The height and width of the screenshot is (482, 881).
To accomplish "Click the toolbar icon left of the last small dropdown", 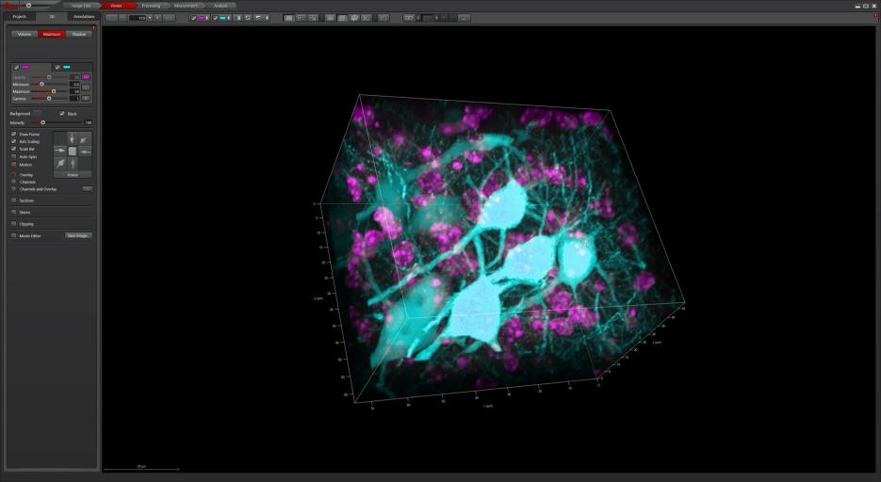I will pyautogui.click(x=258, y=18).
